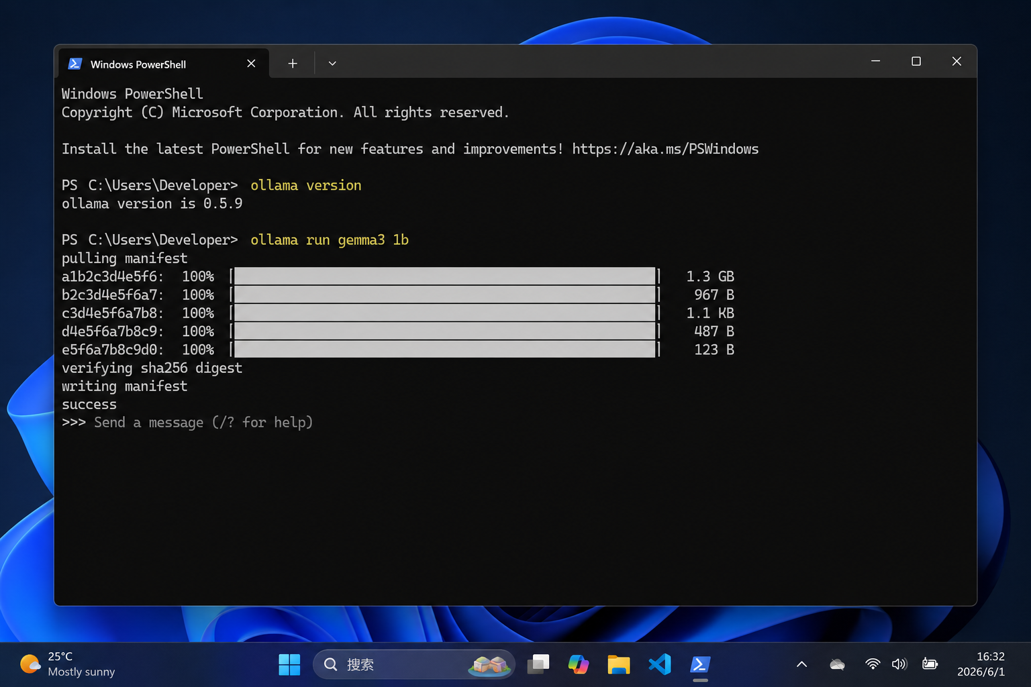The width and height of the screenshot is (1031, 687).
Task: Expand the terminal profiles dropdown
Action: [x=332, y=64]
